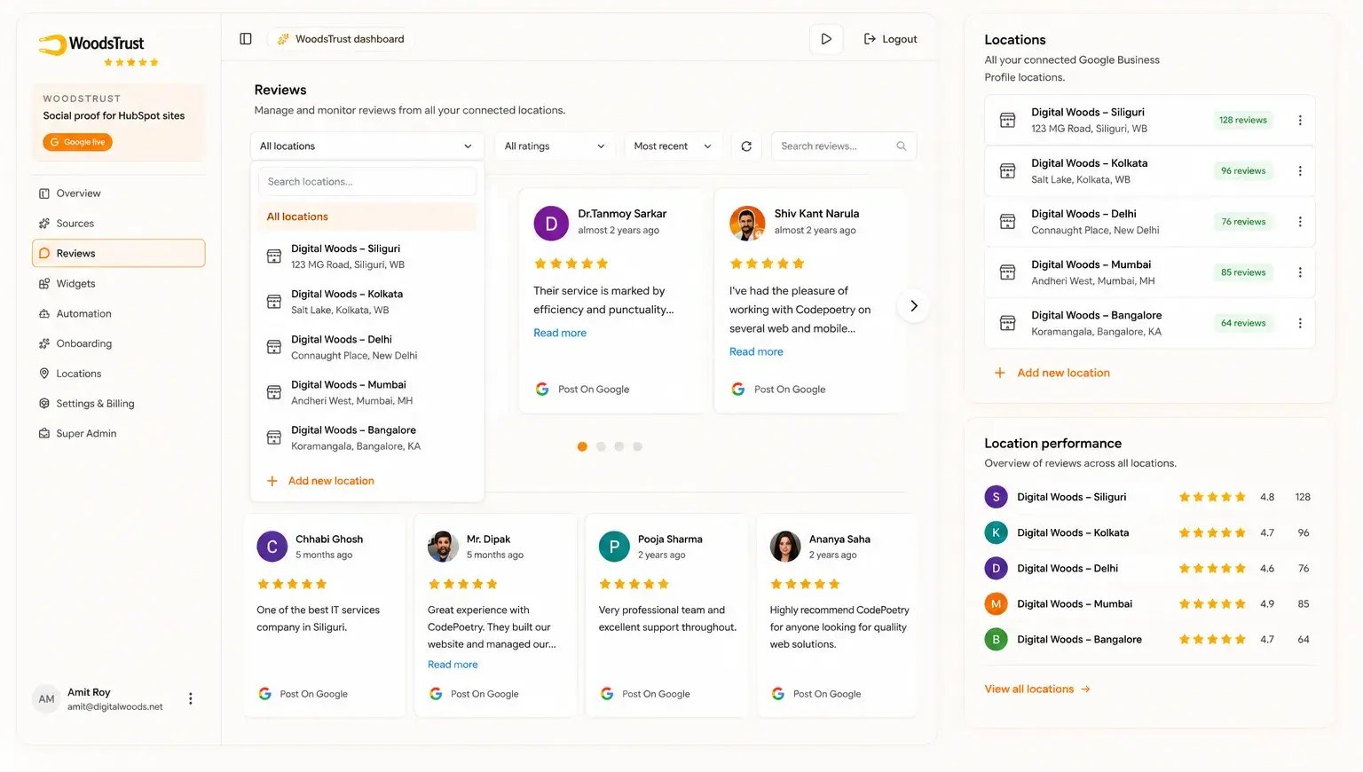Viewport: 1363px width, 772px height.
Task: Open Amit Roy account options menu
Action: (190, 699)
